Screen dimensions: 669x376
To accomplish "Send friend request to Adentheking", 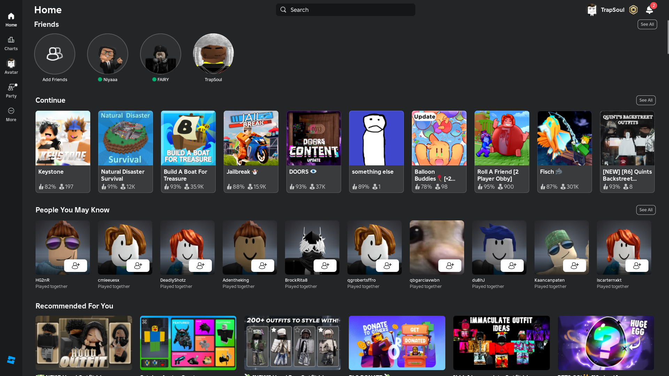I will tap(263, 266).
